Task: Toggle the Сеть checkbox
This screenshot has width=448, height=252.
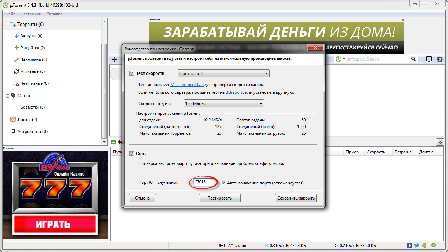Action: pos(132,154)
